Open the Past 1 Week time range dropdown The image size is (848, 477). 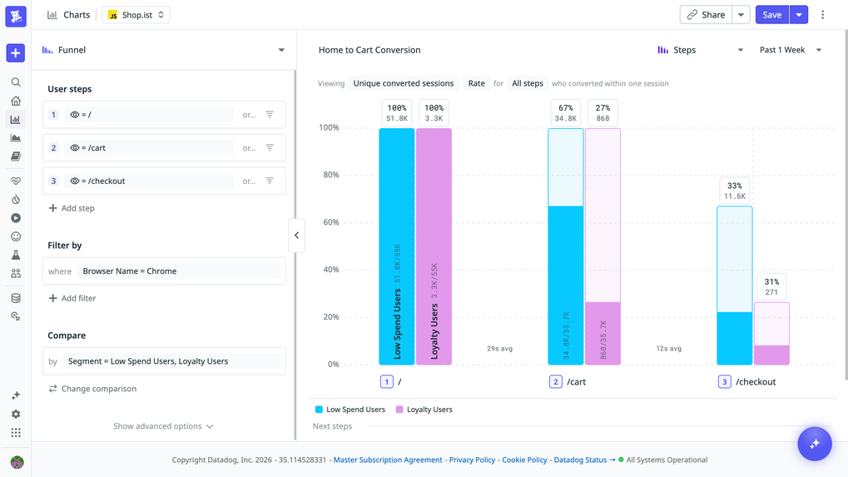(791, 50)
